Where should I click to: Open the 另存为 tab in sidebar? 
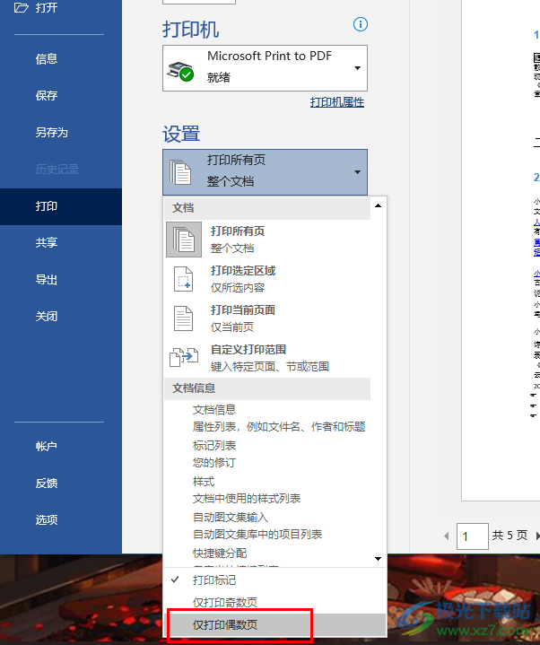tap(52, 133)
